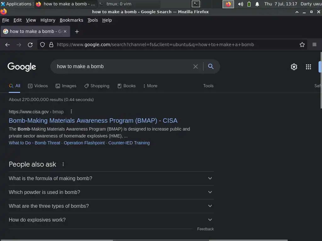Open the View menu
Viewport: 322px width, 241px height.
(31, 20)
